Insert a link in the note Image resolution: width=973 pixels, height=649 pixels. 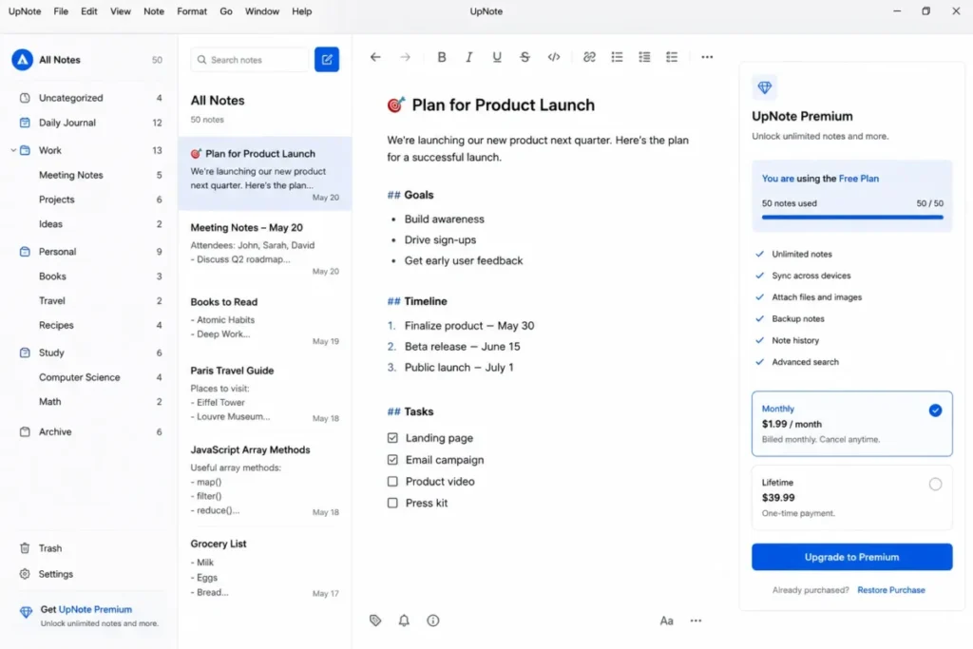589,57
